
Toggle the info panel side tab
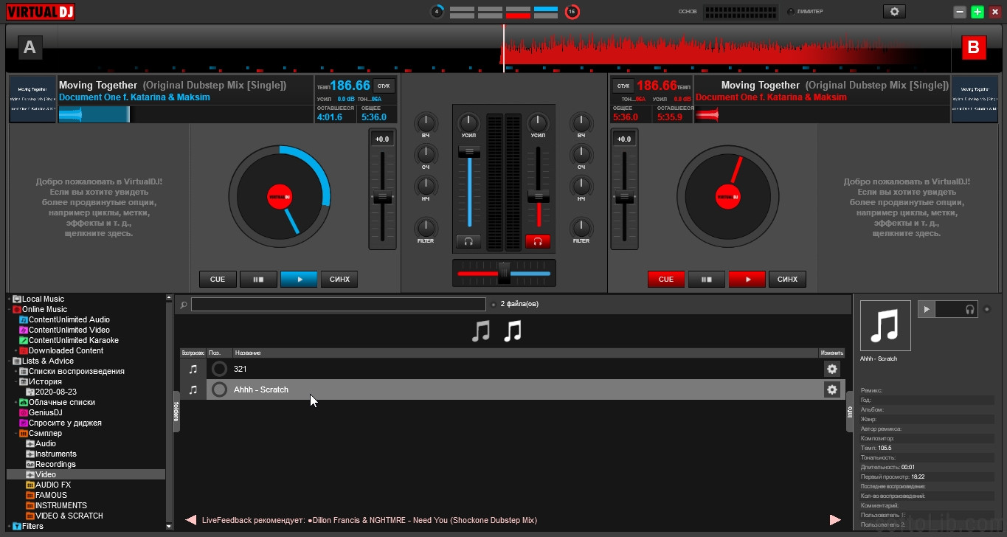click(849, 412)
